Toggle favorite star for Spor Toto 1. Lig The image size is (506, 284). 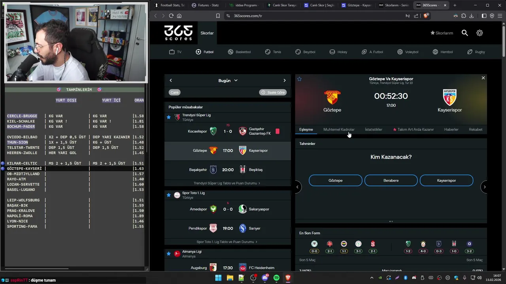click(x=169, y=195)
